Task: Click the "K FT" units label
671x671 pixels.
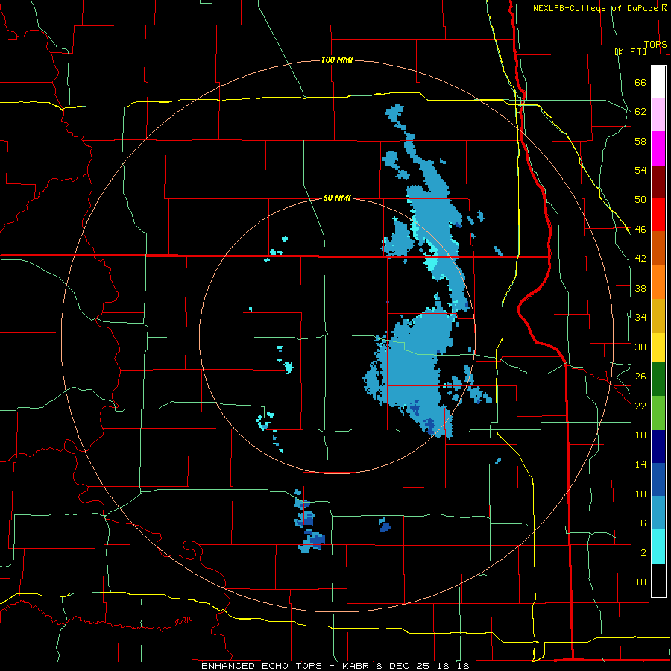Action: [x=630, y=51]
